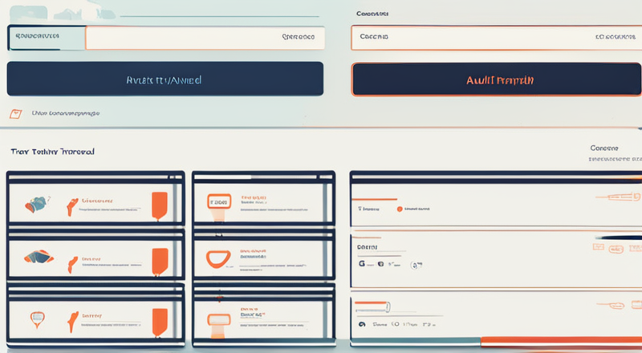Click the empty orange rounded rectangle icon in bottom middle card
This screenshot has height=353, width=642.
coord(218,320)
